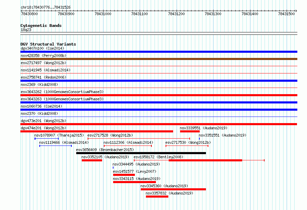The width and height of the screenshot is (307, 210).
Task: Click ruler position 78431200
Action: coord(176,14)
